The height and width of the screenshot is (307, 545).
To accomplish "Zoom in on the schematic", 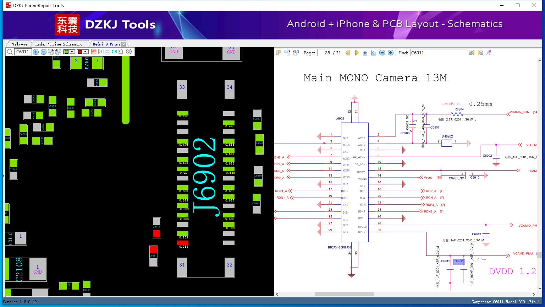I will tap(391, 53).
